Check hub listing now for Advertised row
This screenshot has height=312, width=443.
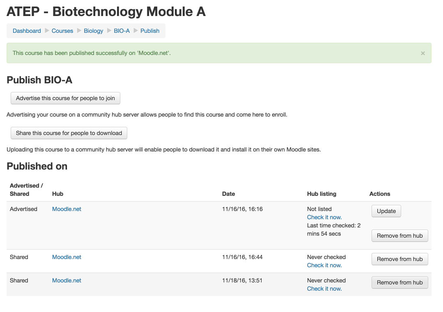[324, 217]
